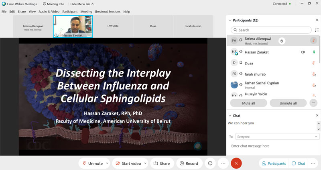321x170 pixels.
Task: Expand audio options arrow next to Unmute
Action: [x=107, y=163]
